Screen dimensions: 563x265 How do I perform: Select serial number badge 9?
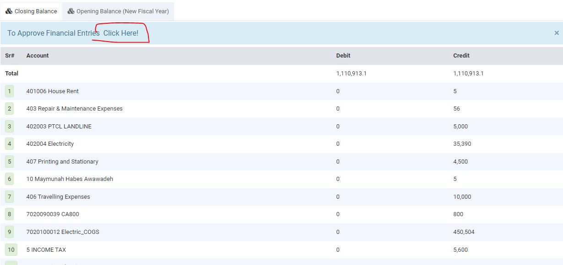pyautogui.click(x=10, y=232)
